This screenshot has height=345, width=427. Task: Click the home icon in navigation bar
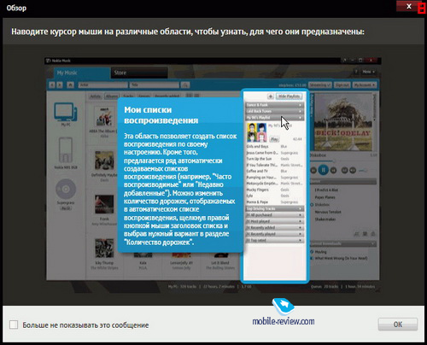click(70, 85)
